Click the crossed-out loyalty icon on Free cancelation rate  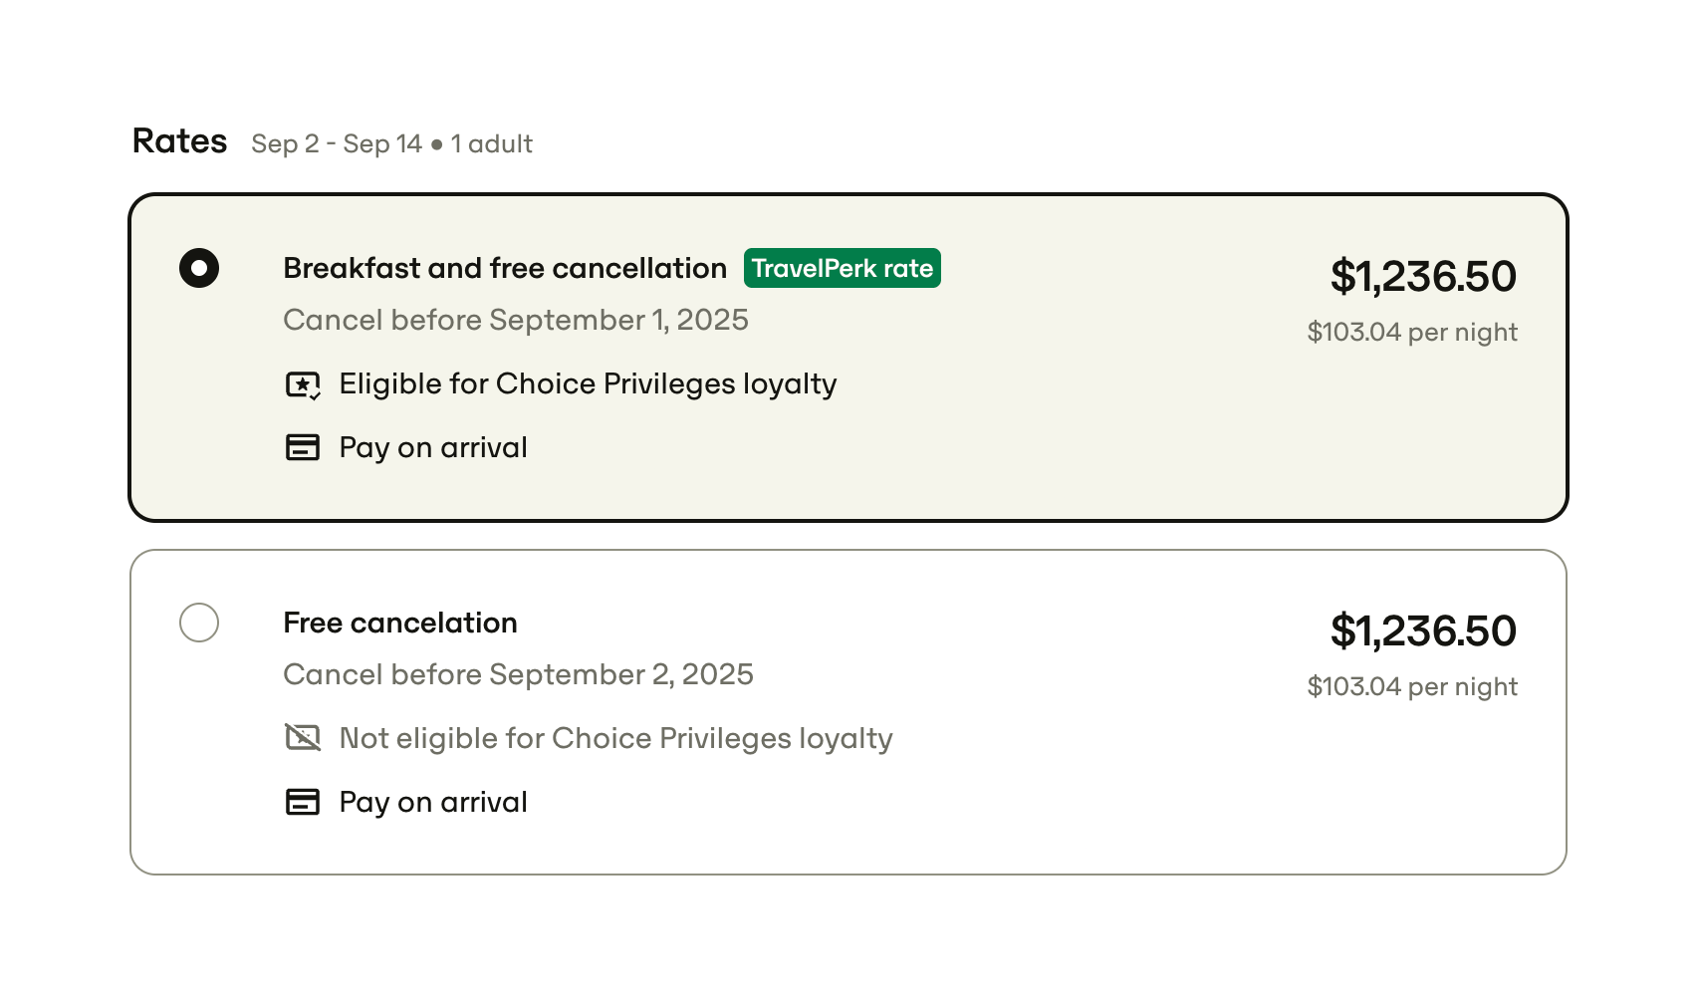pyautogui.click(x=303, y=738)
